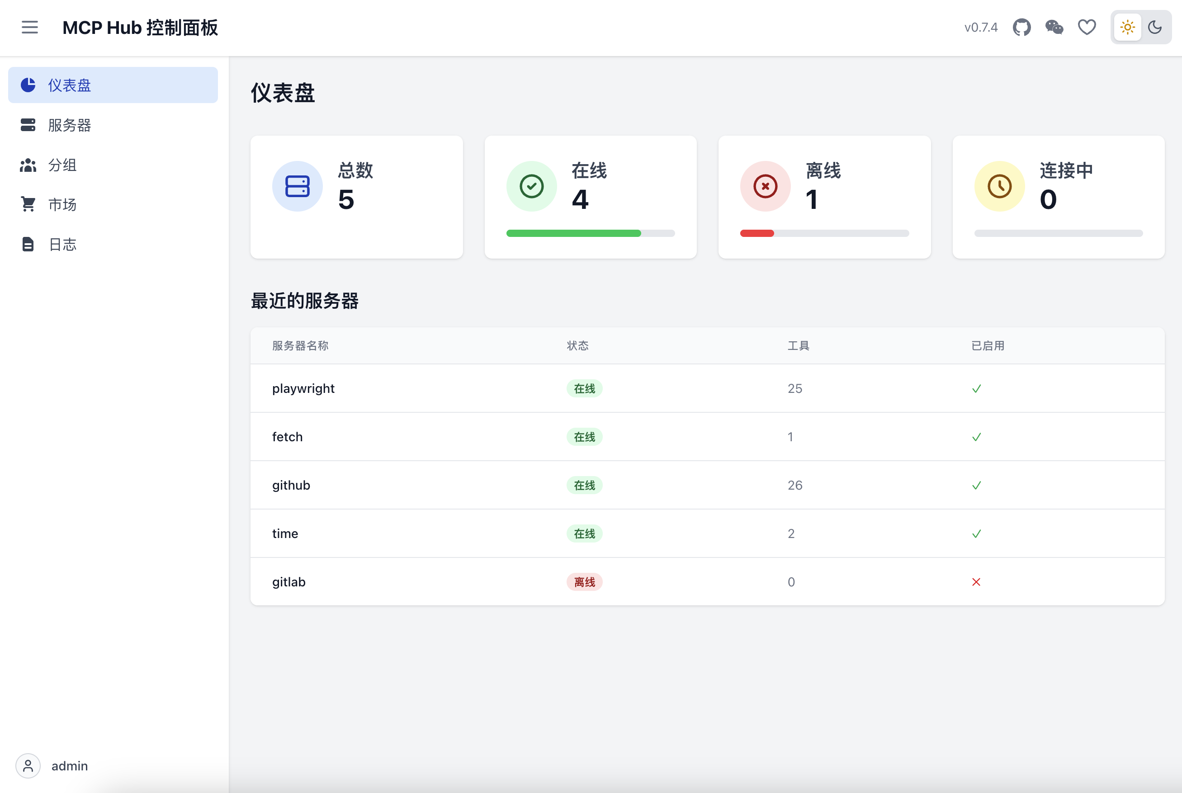Click the gitlab server row

coord(707,581)
